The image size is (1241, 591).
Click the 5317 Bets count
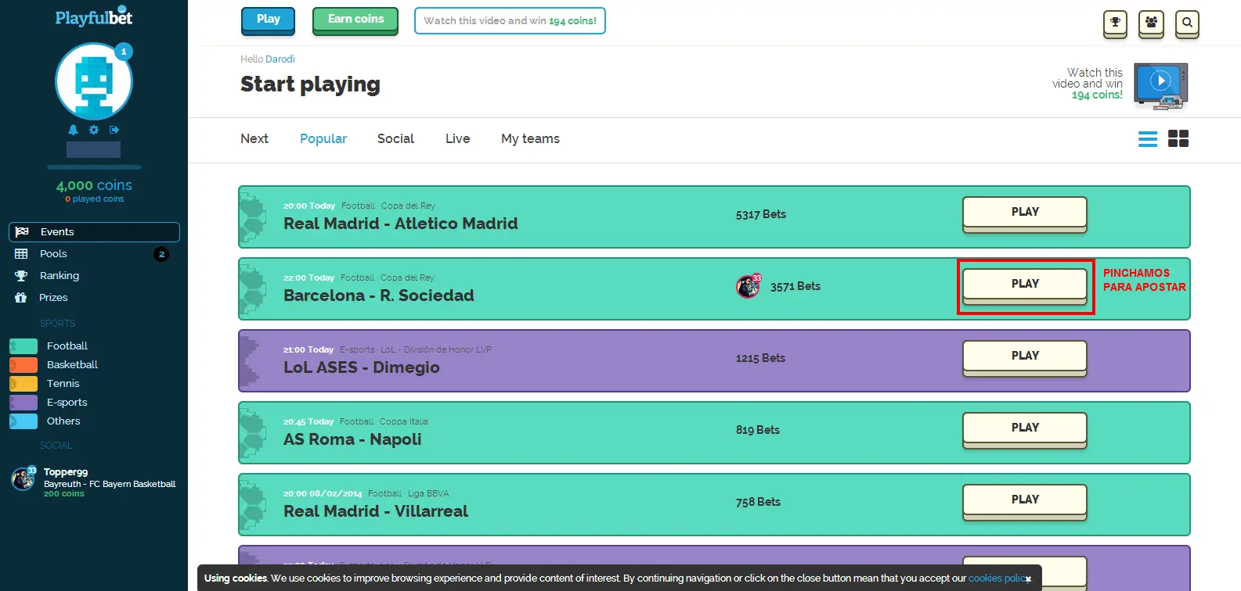pos(761,215)
